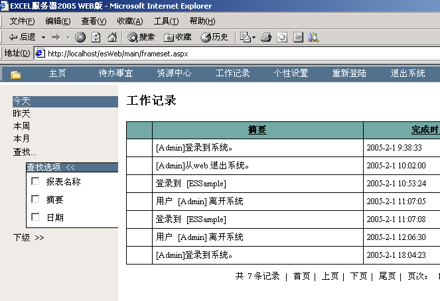Click the Print icon in toolbar
This screenshot has height=301, width=440.
click(x=266, y=37)
